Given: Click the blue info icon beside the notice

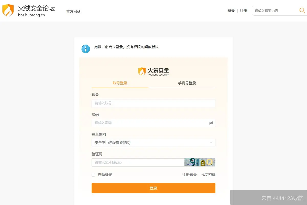Looking at the screenshot, I should tap(86, 49).
